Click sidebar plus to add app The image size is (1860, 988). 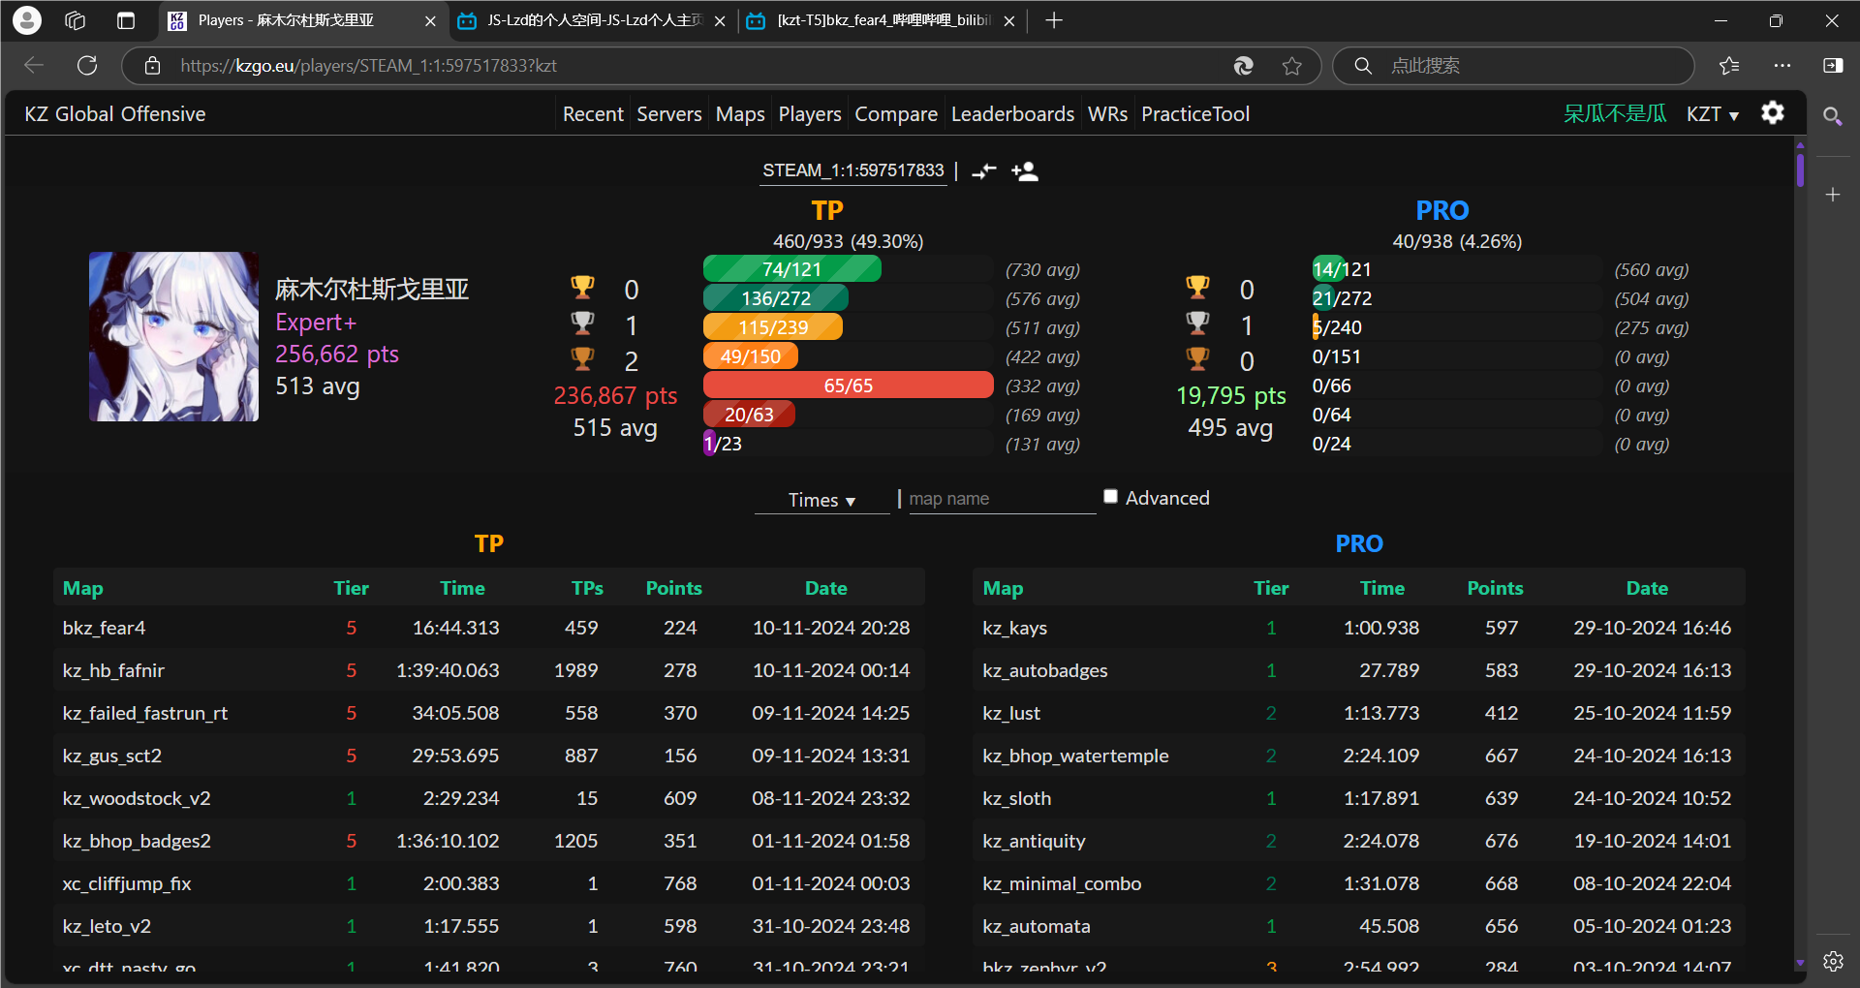tap(1833, 195)
